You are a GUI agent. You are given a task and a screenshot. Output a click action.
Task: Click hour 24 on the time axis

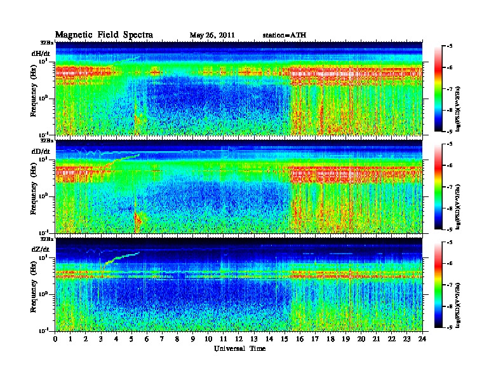coord(422,339)
